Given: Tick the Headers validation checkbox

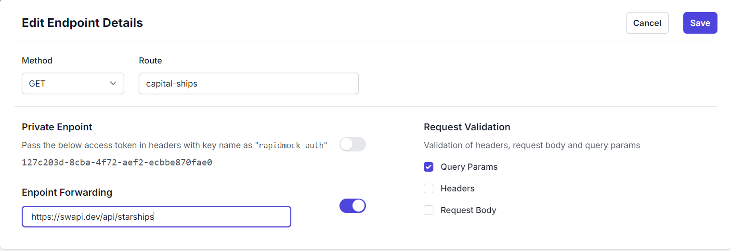Looking at the screenshot, I should coord(429,188).
